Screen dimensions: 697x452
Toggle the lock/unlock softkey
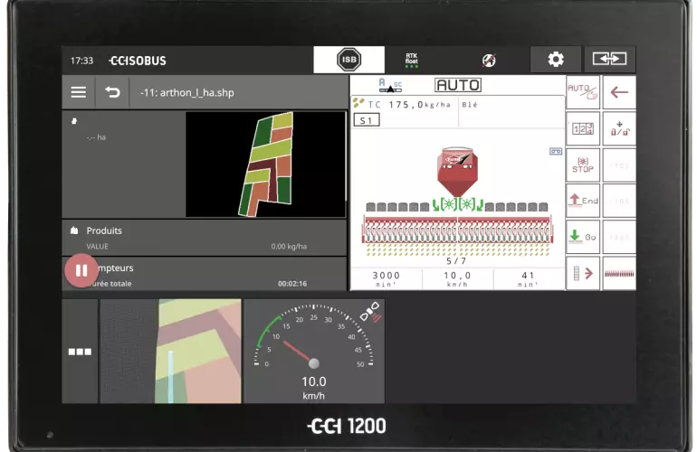(619, 129)
